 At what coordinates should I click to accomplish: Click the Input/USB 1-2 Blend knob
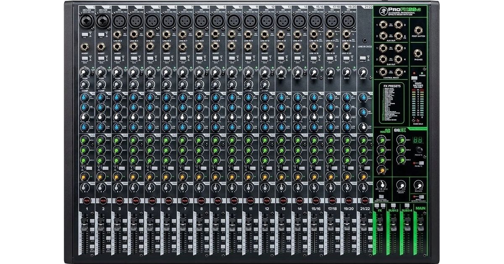pyautogui.click(x=382, y=185)
